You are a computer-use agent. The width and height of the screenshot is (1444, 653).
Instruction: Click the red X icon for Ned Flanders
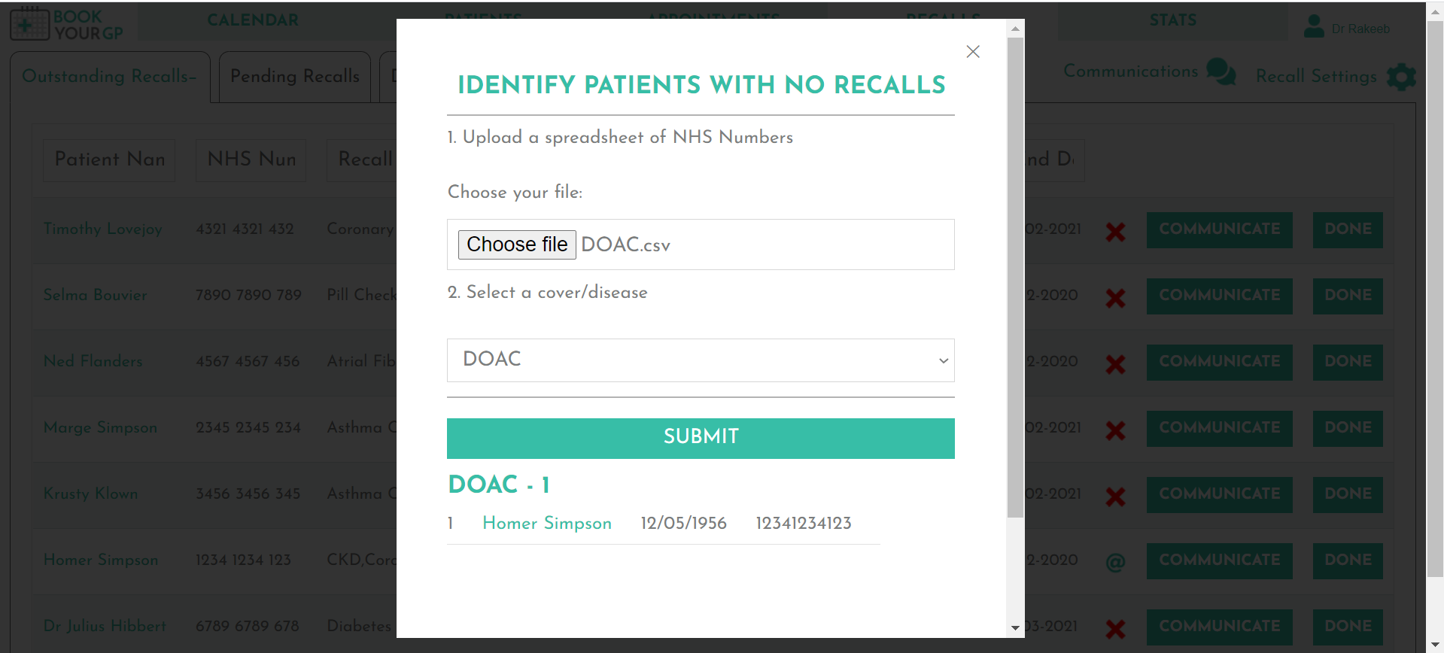tap(1115, 364)
